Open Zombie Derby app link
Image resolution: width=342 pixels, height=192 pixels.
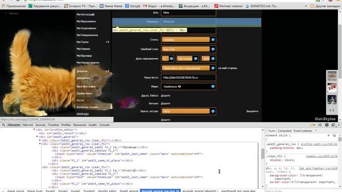point(84,93)
